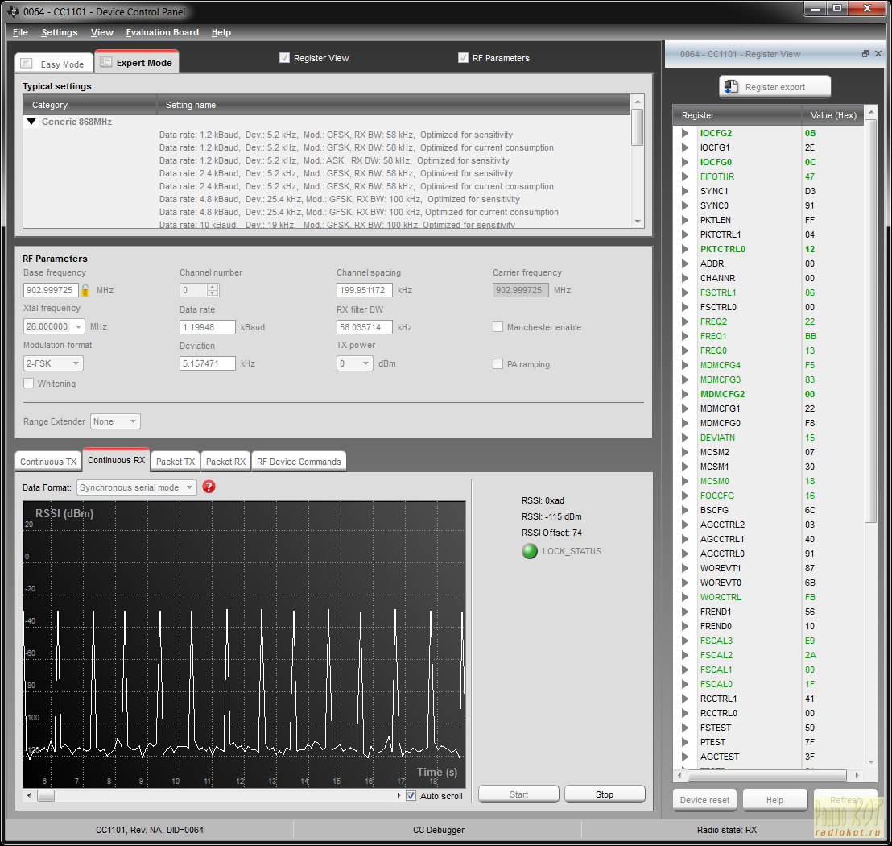Open the File menu
This screenshot has width=892, height=846.
[20, 32]
